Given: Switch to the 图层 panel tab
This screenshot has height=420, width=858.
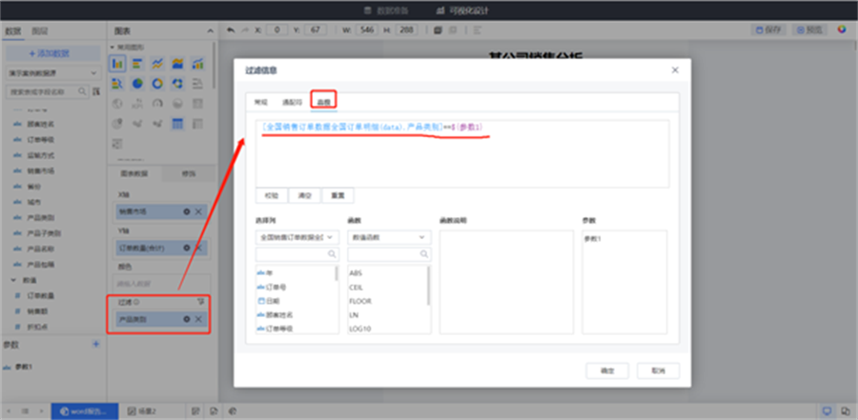Looking at the screenshot, I should (39, 31).
